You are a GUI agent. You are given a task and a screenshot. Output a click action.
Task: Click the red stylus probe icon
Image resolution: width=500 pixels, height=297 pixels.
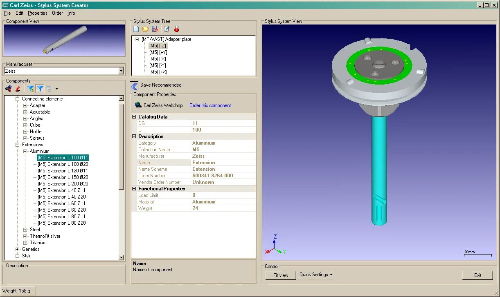(176, 29)
